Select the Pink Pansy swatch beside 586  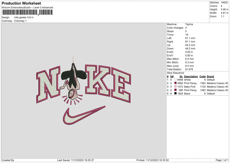(176, 90)
